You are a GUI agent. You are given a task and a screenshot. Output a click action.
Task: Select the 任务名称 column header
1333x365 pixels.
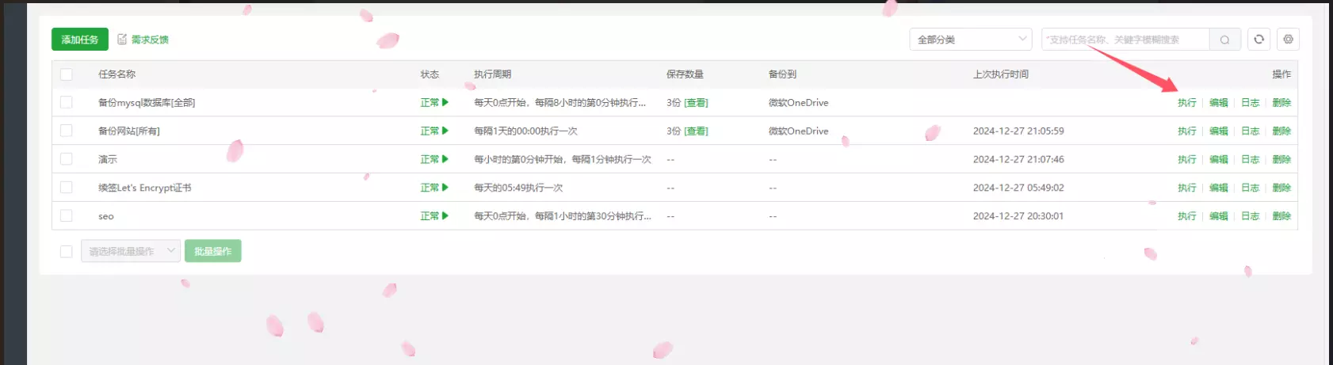pos(116,74)
